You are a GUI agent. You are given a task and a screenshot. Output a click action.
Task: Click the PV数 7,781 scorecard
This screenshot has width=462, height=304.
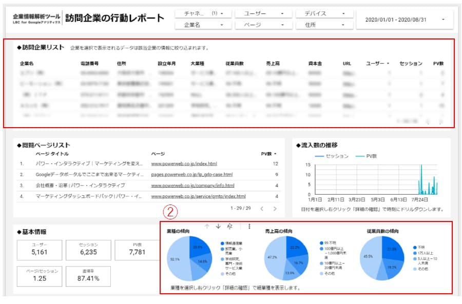coord(137,250)
